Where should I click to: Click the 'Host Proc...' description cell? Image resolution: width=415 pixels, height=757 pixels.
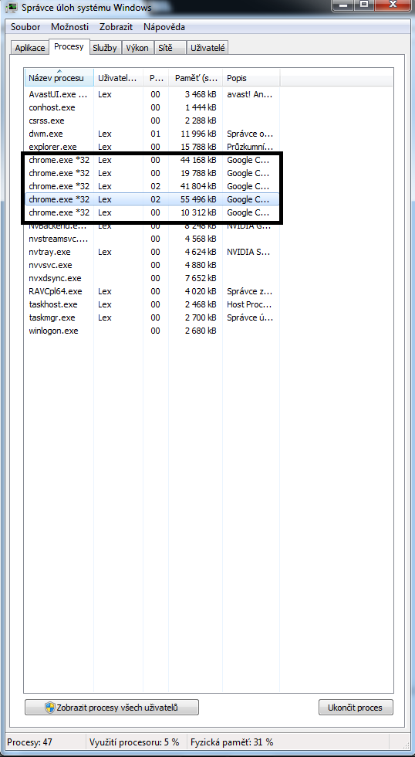250,304
